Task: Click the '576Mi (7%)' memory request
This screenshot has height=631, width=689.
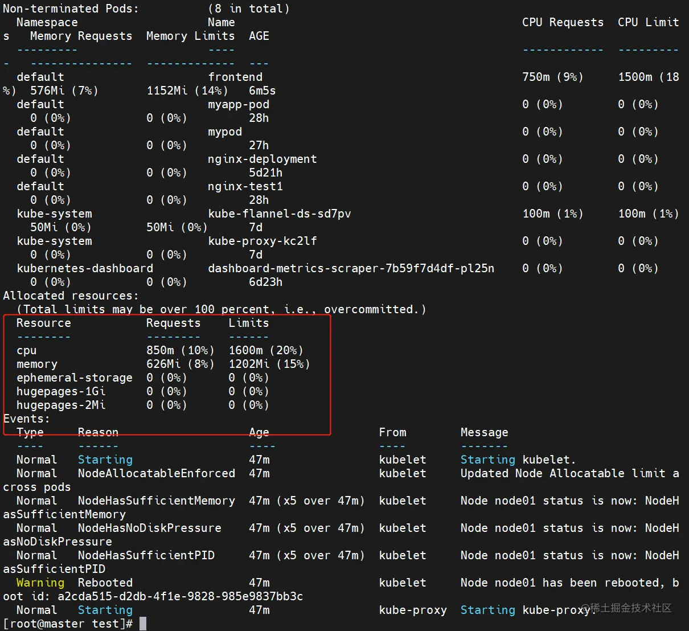Action: [x=64, y=91]
